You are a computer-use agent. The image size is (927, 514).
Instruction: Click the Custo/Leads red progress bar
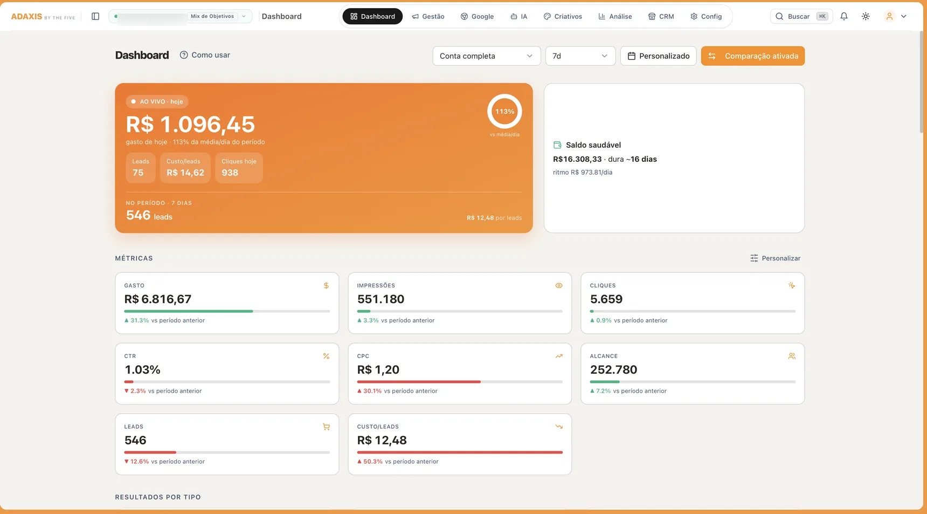(460, 453)
